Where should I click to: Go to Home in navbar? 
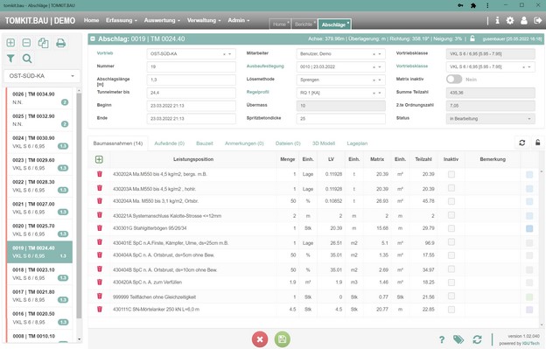pos(91,20)
